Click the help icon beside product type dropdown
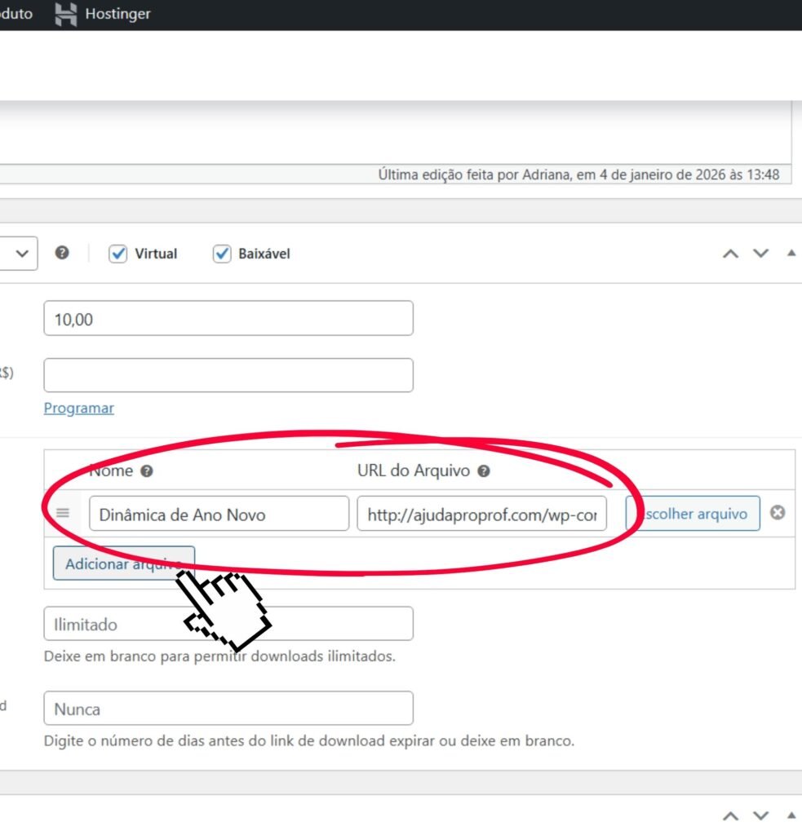 coord(62,253)
